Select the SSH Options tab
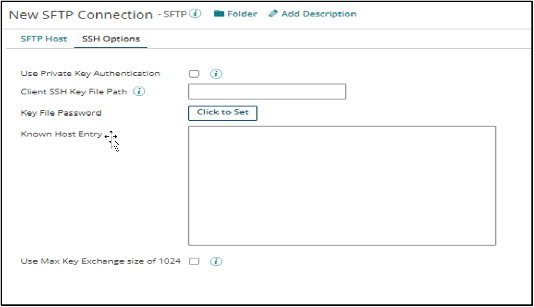Screen dimensions: 534x307 pos(111,39)
